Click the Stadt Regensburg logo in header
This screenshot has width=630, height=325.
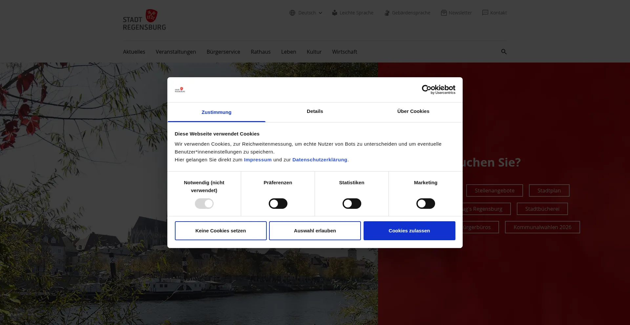(144, 20)
